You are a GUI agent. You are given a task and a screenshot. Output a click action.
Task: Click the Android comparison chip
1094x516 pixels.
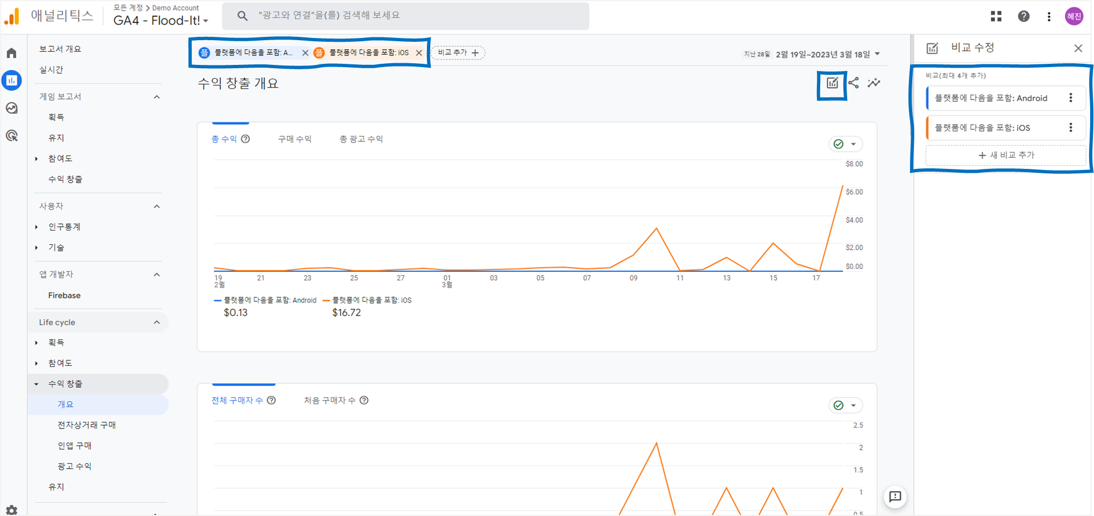click(x=253, y=53)
